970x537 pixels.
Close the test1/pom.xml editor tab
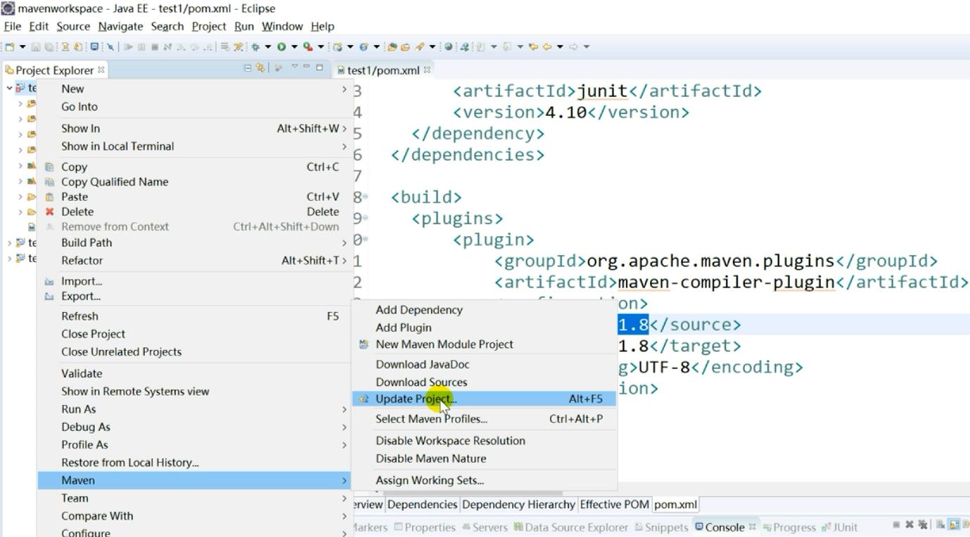point(426,70)
